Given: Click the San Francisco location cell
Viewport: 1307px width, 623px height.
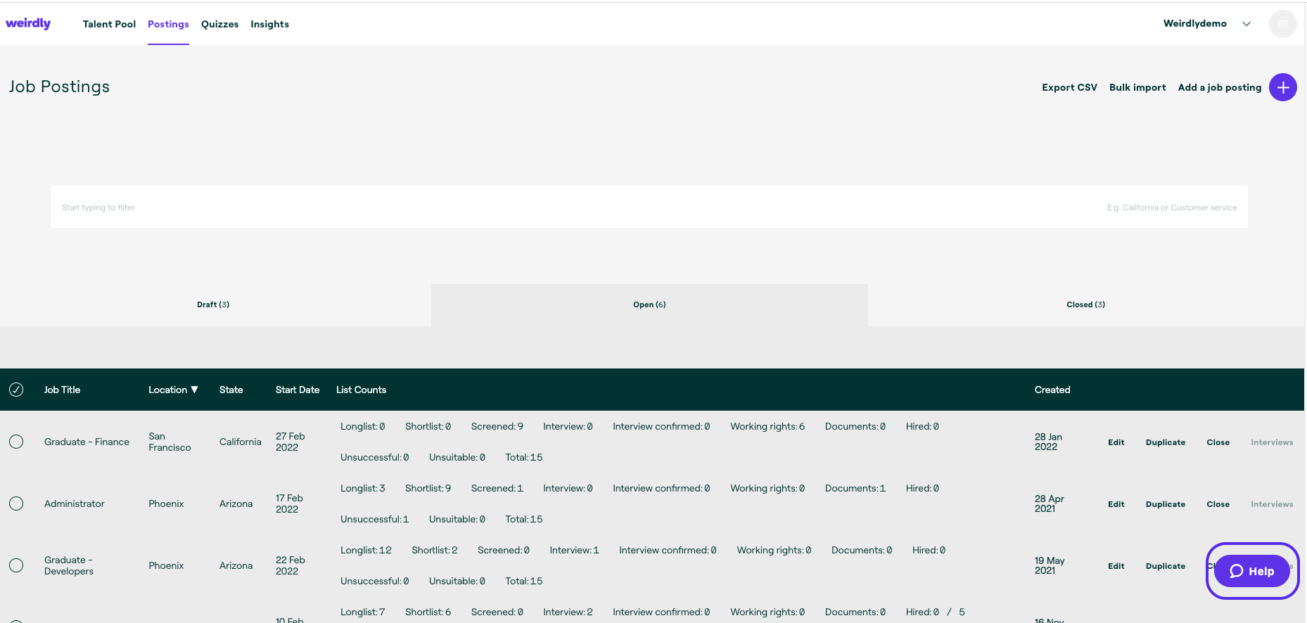Looking at the screenshot, I should pyautogui.click(x=170, y=442).
